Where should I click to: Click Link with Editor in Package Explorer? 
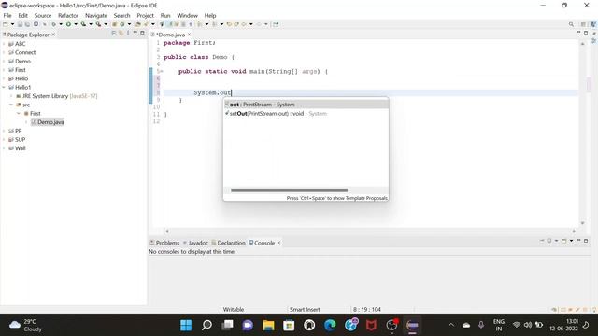121,34
